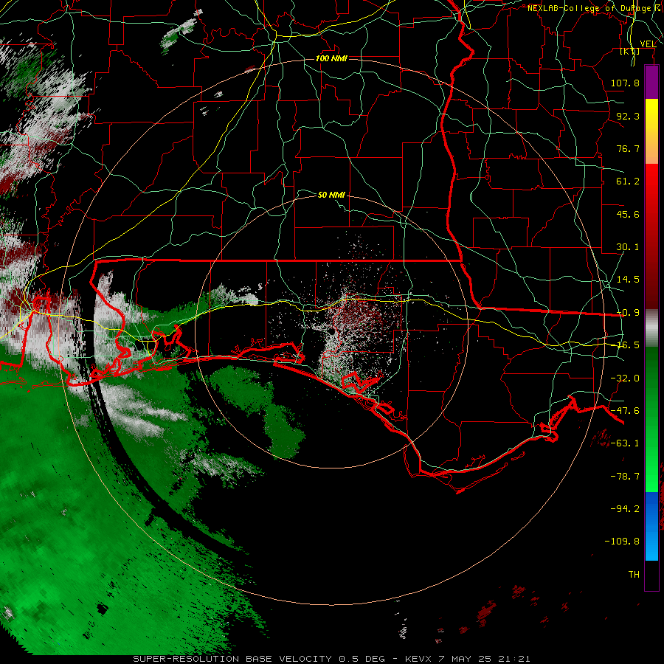Click the -94.2 value on velocity scale

point(625,509)
